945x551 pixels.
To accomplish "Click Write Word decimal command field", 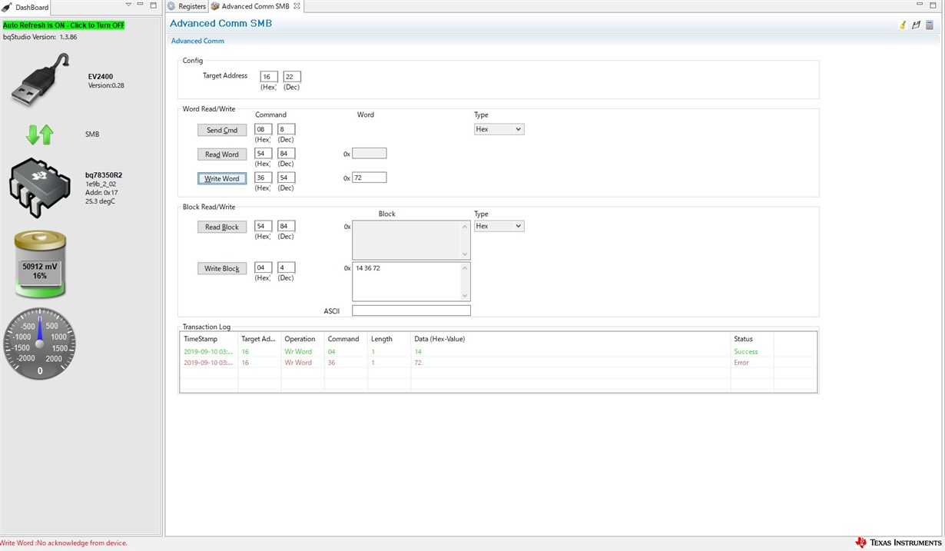I will (x=286, y=178).
